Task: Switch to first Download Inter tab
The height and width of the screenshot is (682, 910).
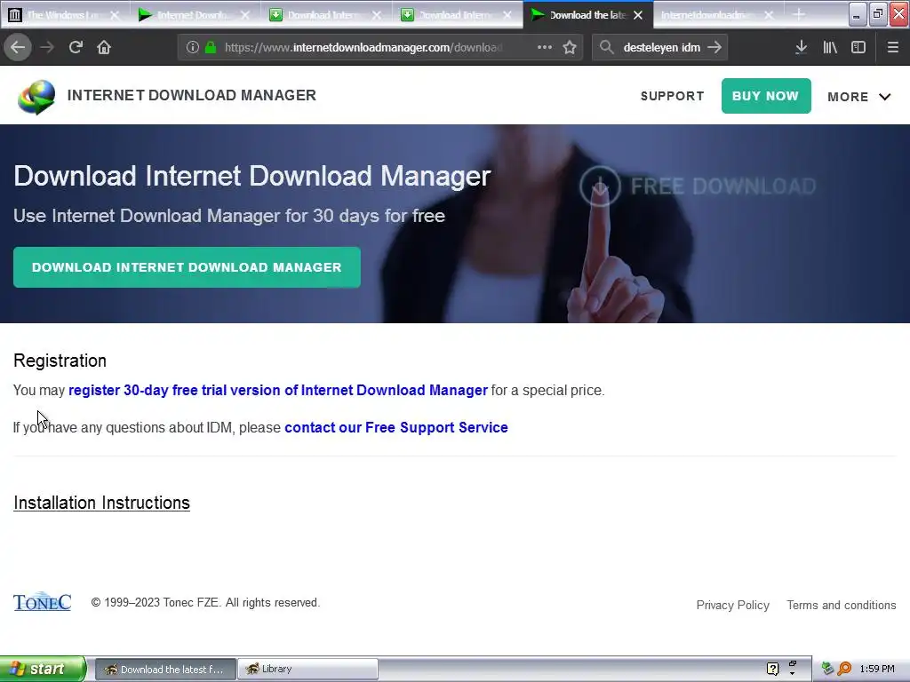Action: 326,15
